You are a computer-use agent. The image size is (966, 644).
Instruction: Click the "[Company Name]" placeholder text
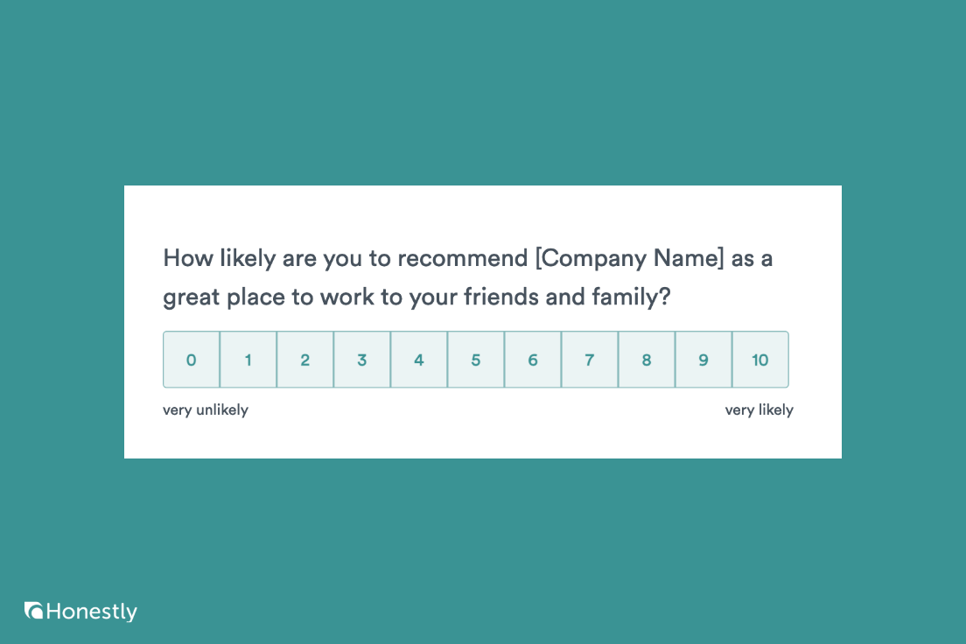pyautogui.click(x=630, y=259)
